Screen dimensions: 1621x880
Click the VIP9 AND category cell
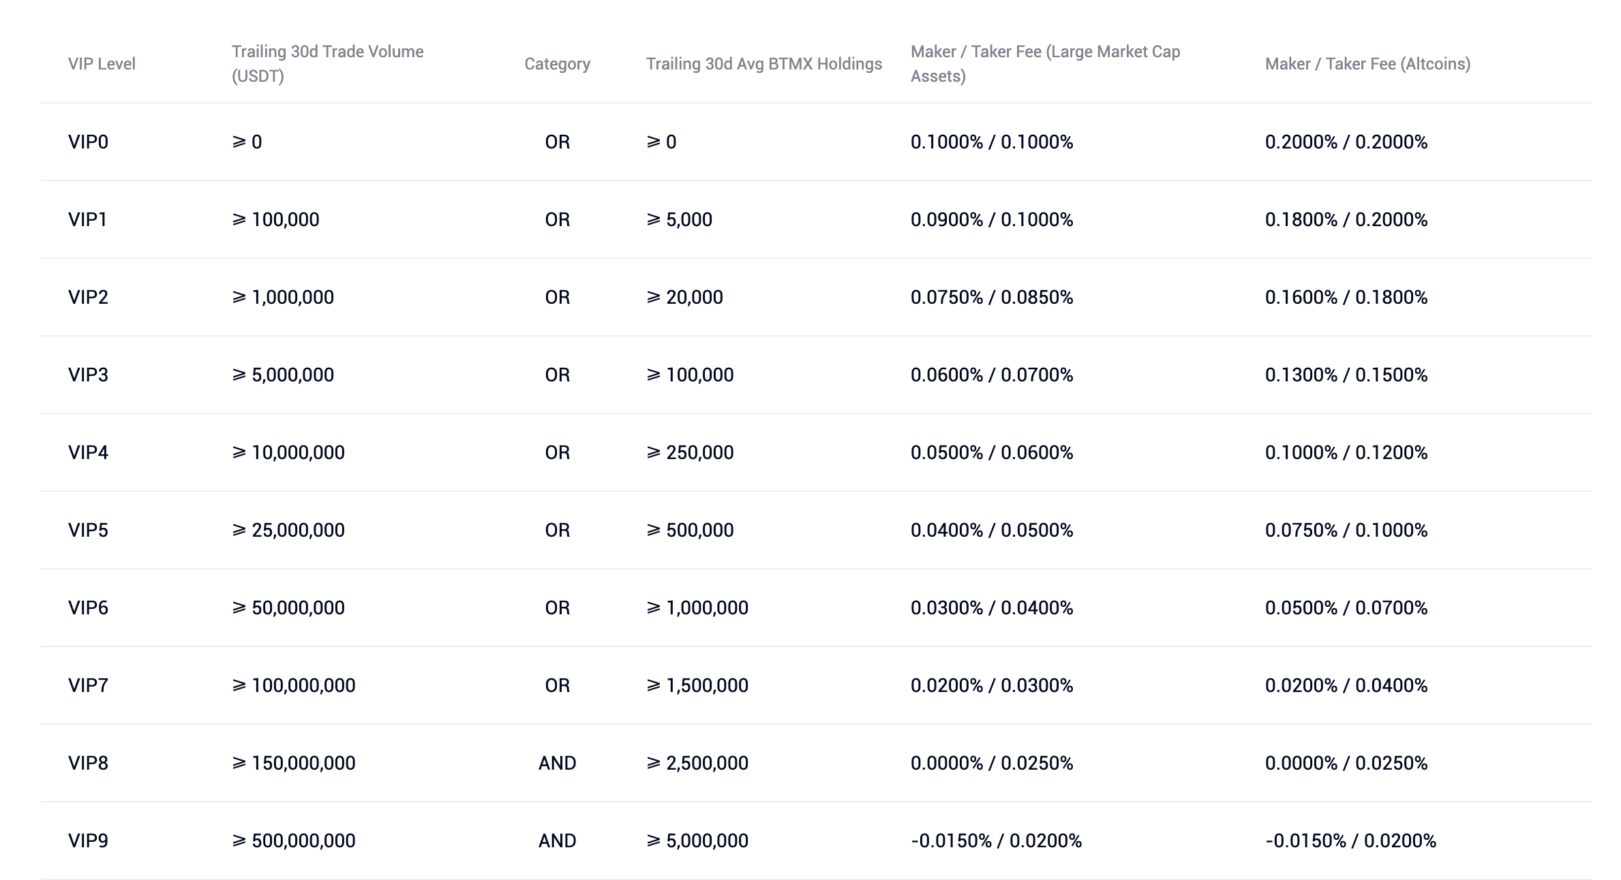(x=557, y=840)
